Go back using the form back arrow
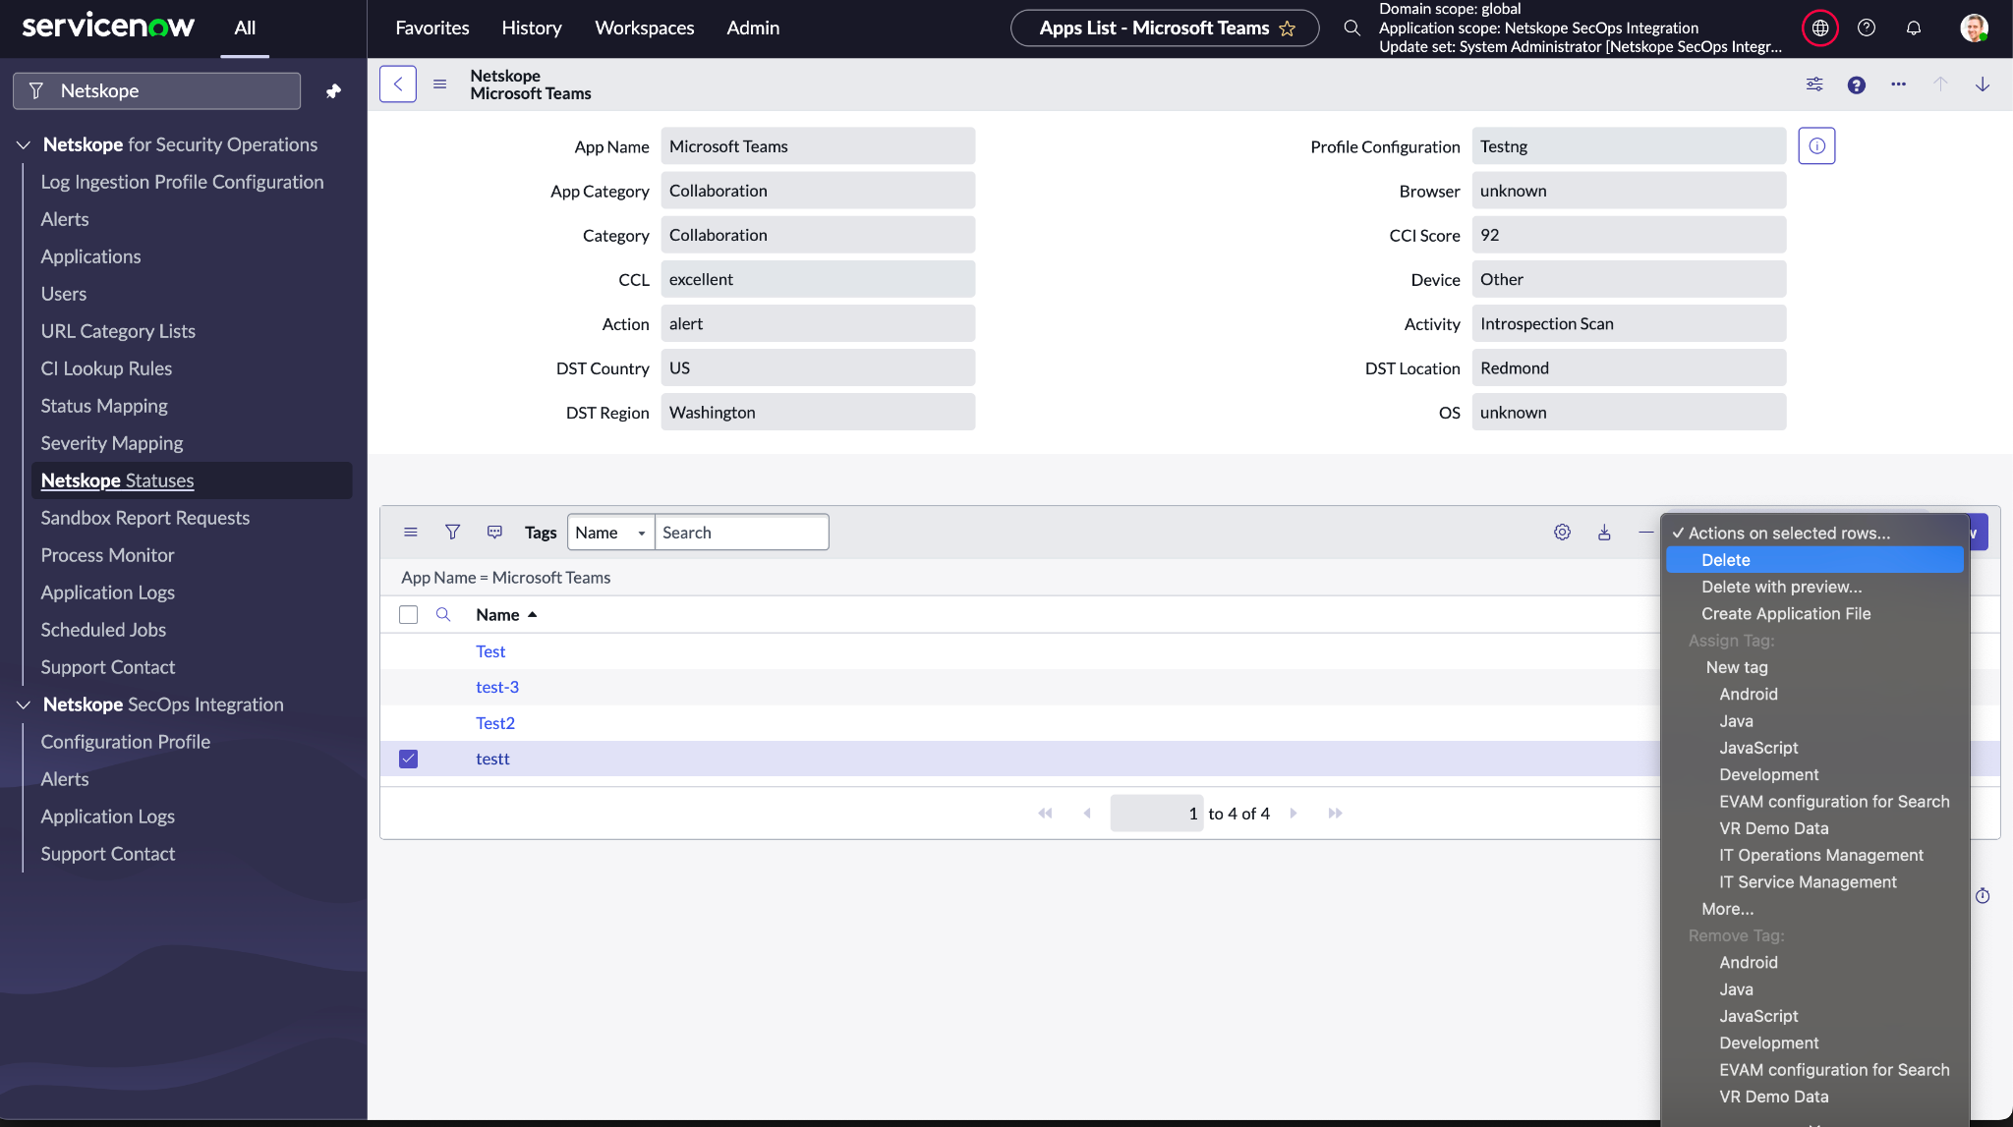 398,85
